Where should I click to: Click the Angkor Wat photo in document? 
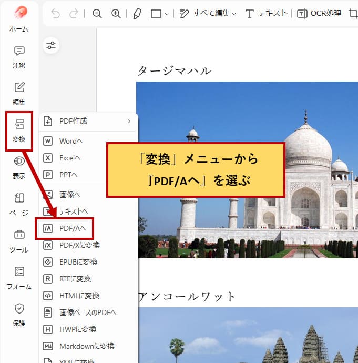248,335
